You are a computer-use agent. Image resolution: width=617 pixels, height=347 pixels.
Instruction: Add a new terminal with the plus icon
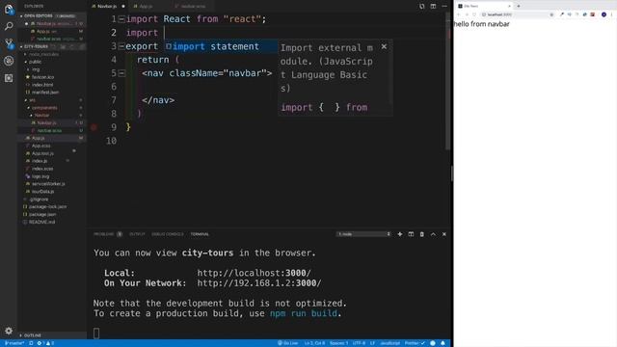point(400,234)
